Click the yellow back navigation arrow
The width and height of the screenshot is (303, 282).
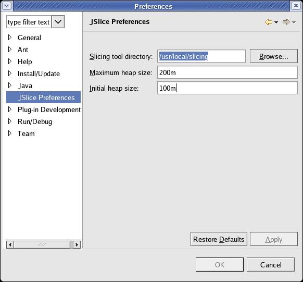(x=268, y=22)
